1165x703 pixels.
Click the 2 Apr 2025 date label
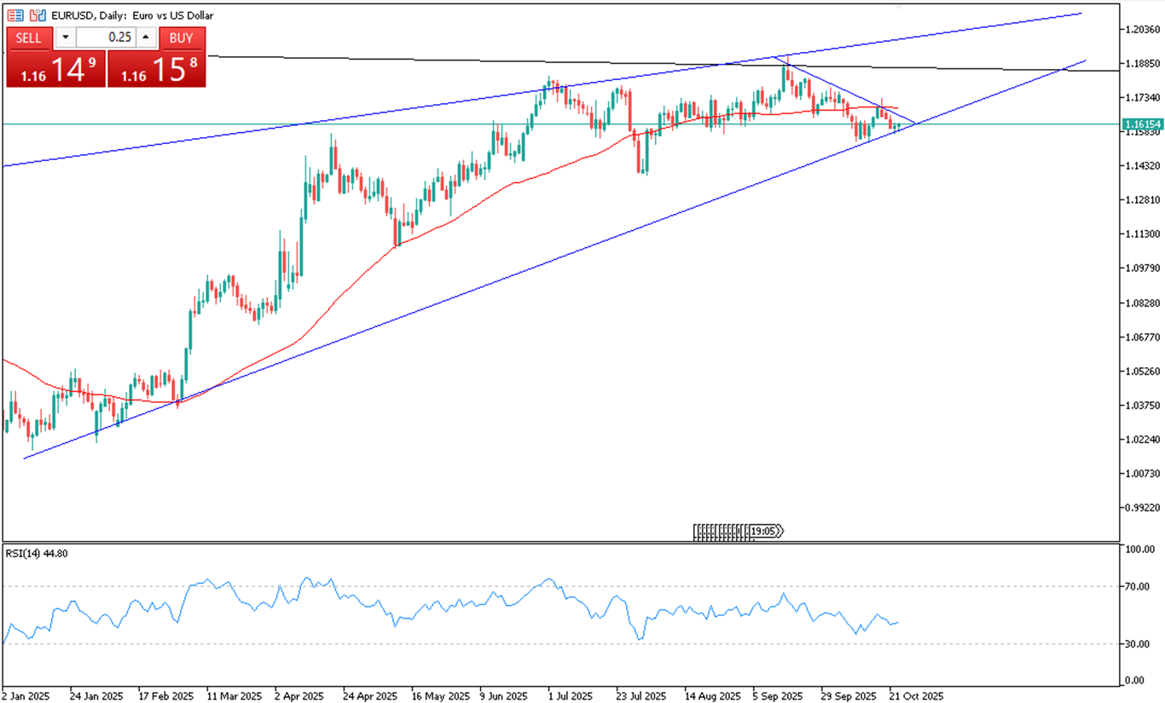pyautogui.click(x=299, y=695)
